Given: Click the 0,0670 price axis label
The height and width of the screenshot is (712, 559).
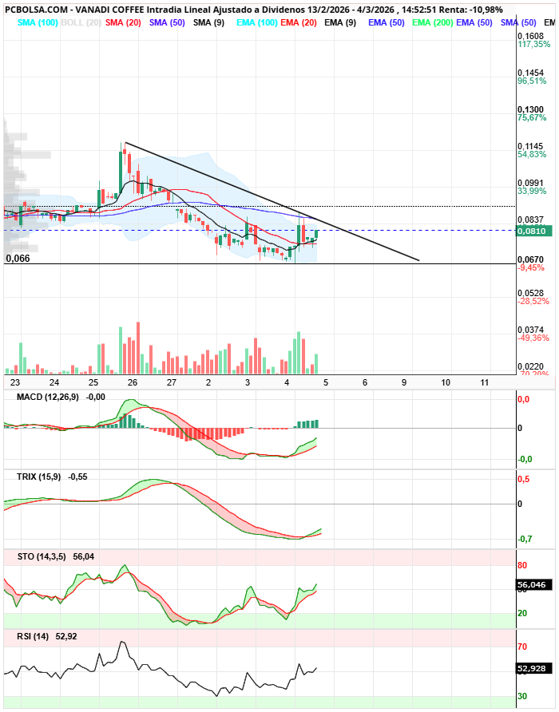Looking at the screenshot, I should point(530,259).
